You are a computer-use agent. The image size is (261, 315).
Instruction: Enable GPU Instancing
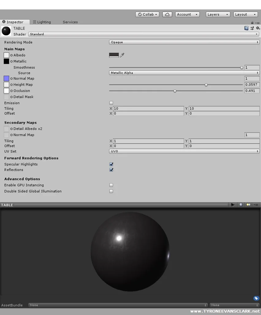[111, 185]
